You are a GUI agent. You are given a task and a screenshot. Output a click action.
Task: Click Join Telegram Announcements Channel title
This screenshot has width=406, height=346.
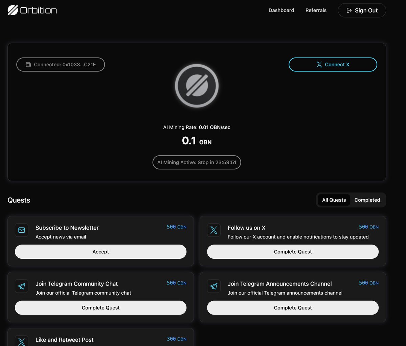pos(280,284)
